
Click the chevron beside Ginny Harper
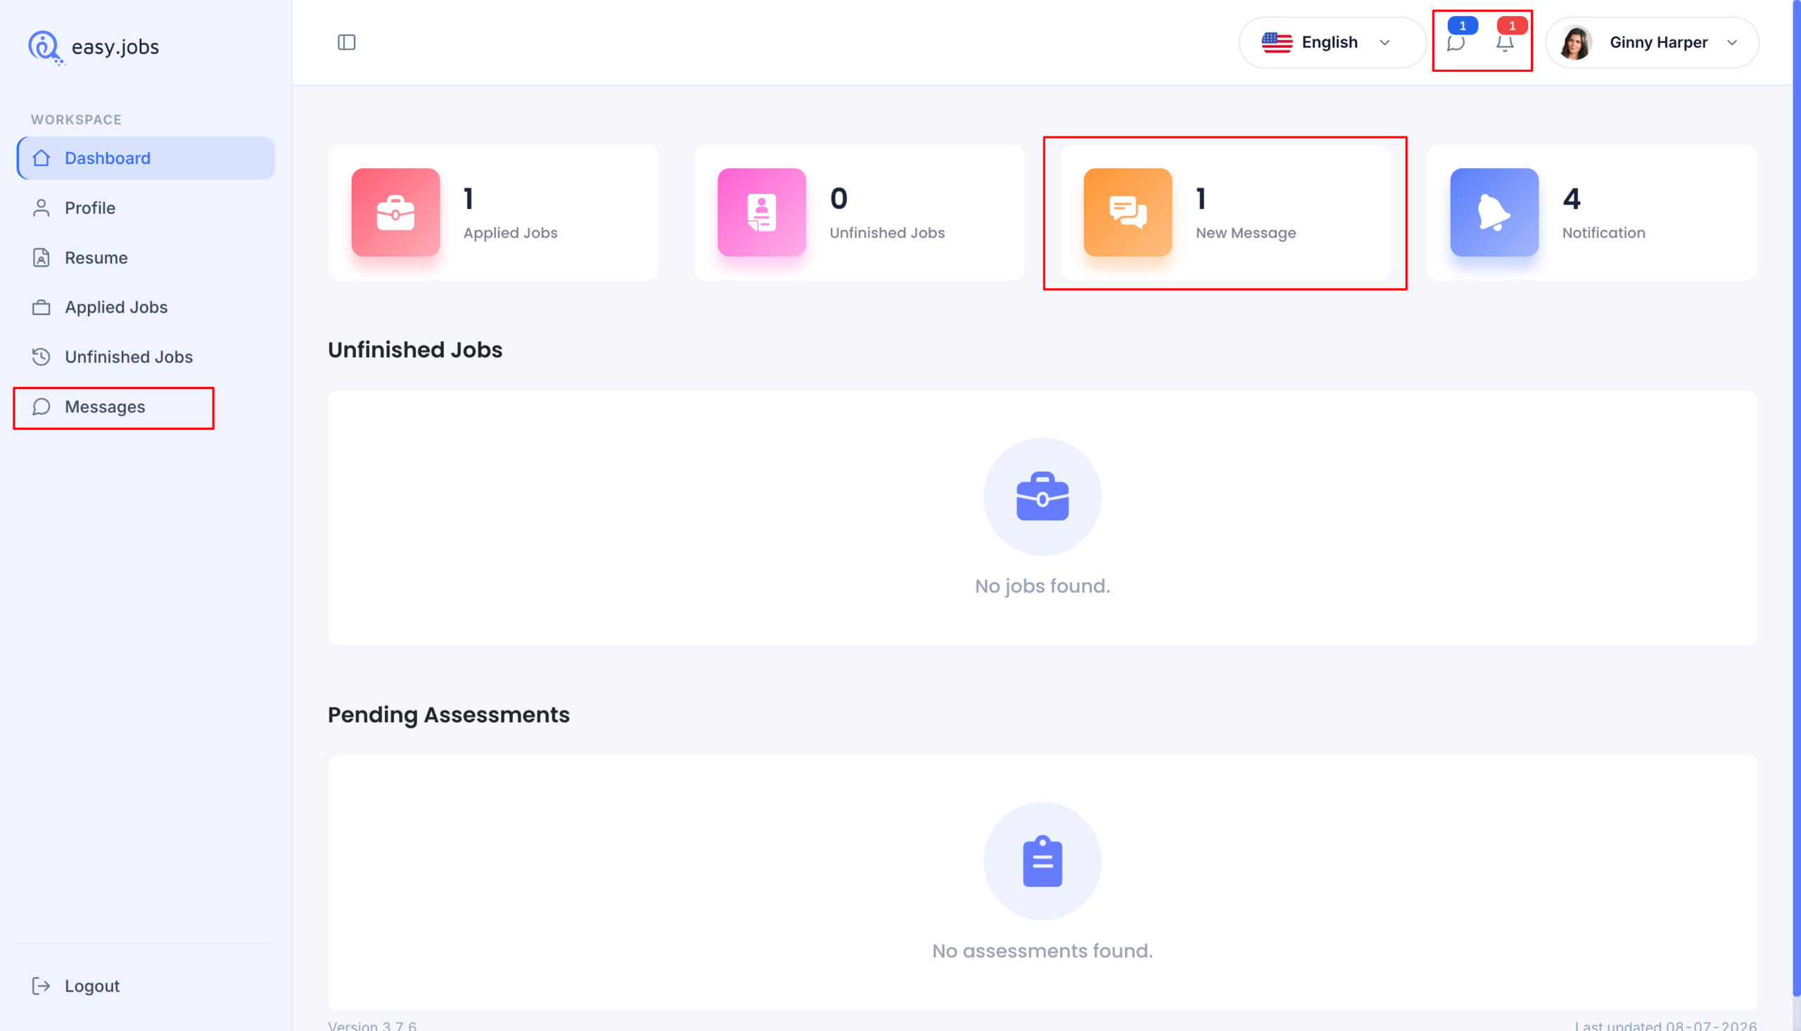(1732, 42)
